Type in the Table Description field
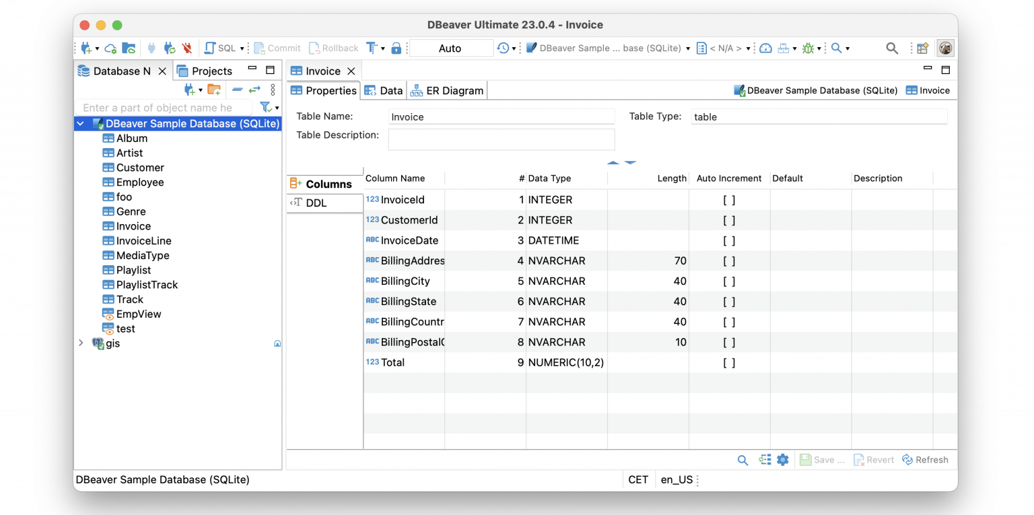Viewport: 1034px width, 515px height. point(501,139)
